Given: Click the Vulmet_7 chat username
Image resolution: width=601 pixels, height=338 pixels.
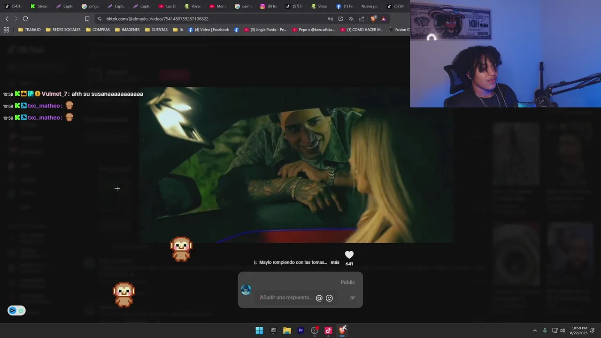Looking at the screenshot, I should 54,94.
